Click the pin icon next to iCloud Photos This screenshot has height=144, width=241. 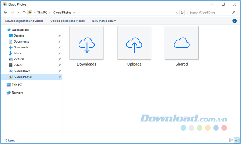[x=59, y=77]
